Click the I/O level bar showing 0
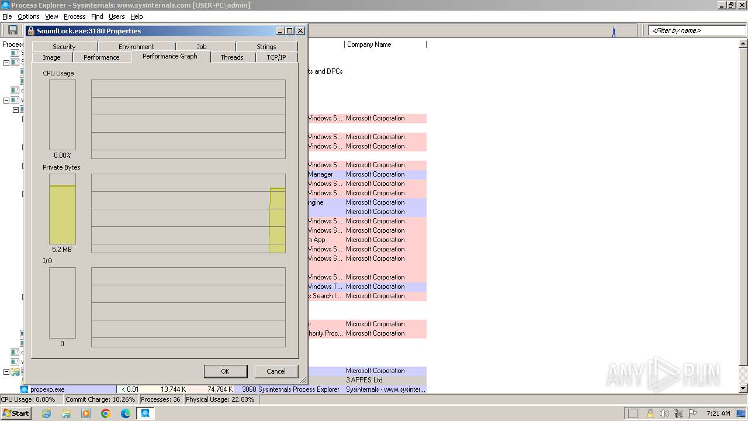 click(63, 303)
